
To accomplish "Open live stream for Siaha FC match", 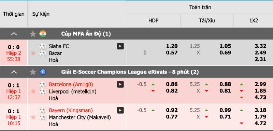I will click(x=120, y=46).
